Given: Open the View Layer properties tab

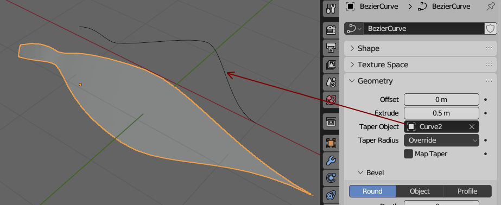Looking at the screenshot, I should (x=331, y=65).
